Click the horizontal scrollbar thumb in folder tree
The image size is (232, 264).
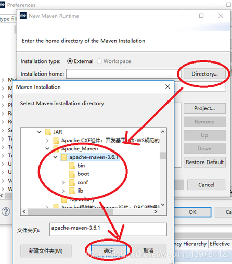tap(70, 211)
